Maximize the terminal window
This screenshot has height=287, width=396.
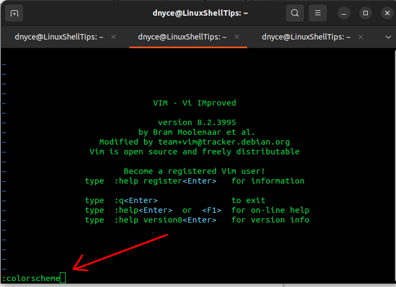[366, 13]
